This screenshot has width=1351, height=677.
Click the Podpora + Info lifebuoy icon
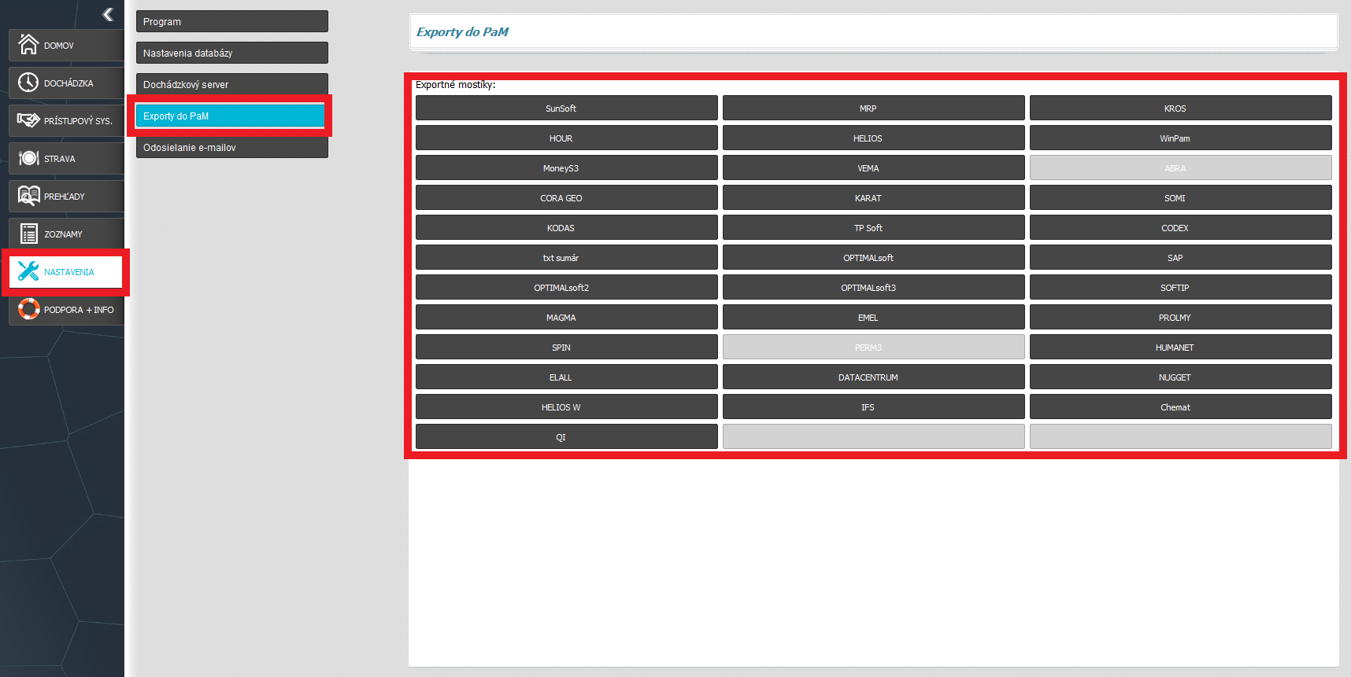click(x=28, y=309)
